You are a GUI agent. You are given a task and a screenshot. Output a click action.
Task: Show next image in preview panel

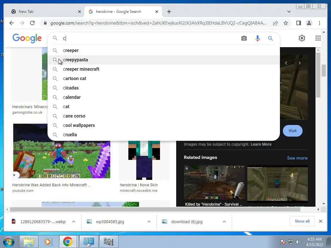(x=299, y=63)
